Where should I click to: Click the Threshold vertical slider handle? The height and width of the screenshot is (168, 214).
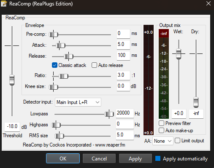pyautogui.click(x=12, y=80)
